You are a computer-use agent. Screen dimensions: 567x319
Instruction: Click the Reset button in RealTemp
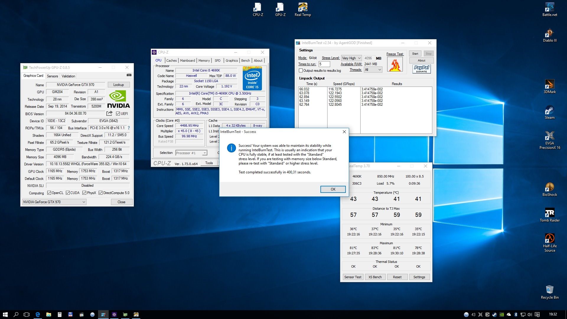[397, 277]
